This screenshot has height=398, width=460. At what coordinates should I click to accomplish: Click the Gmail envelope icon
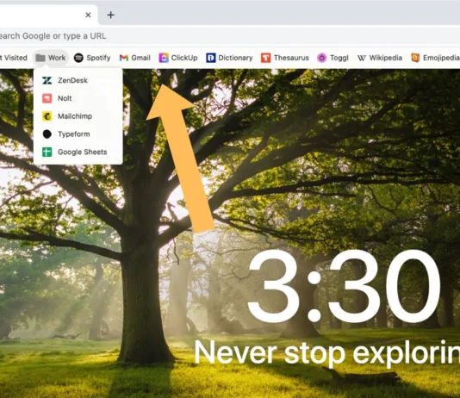(124, 58)
